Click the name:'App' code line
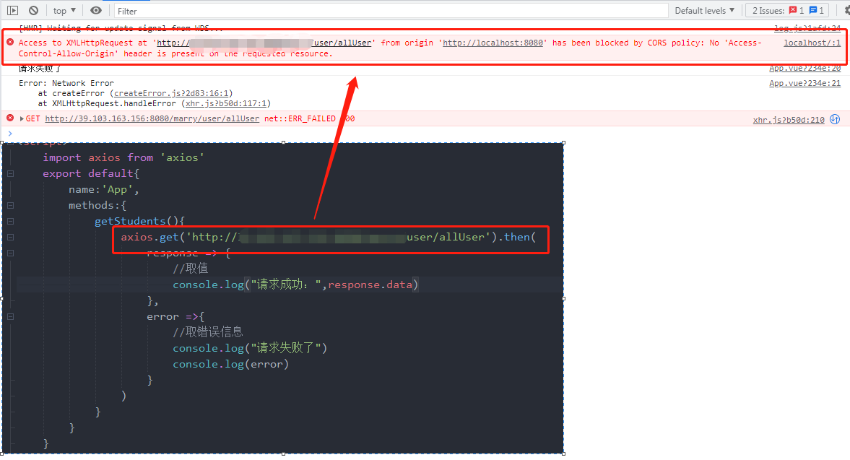 point(104,190)
